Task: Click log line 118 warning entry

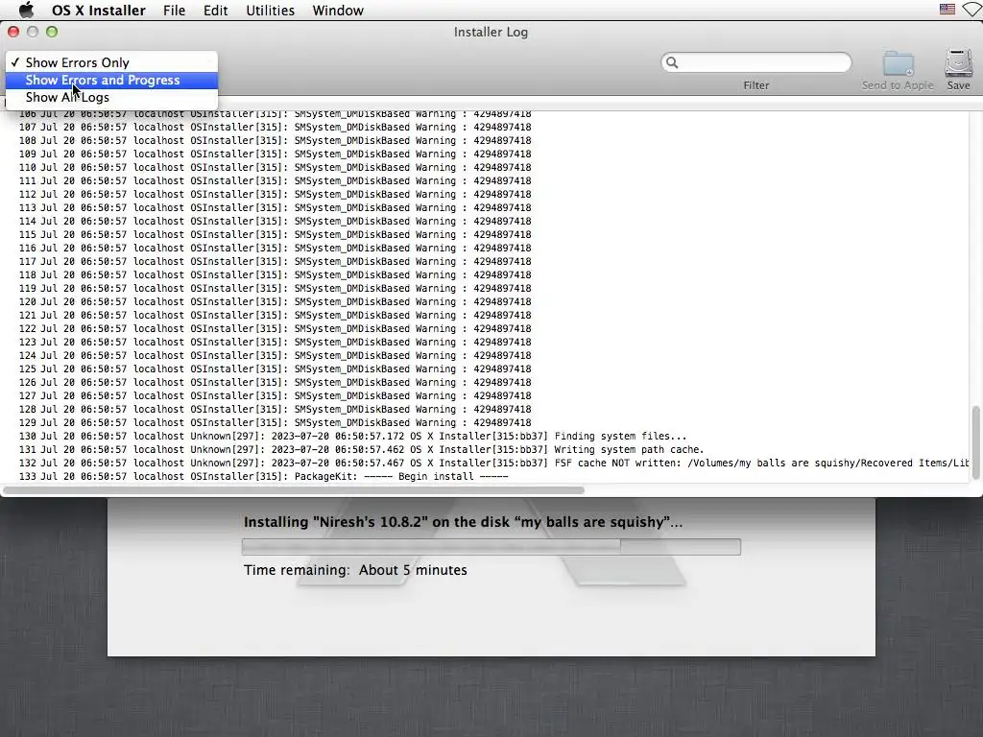Action: 276,275
